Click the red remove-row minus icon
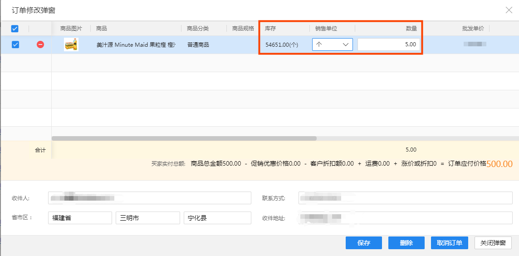The image size is (519, 256). (40, 44)
